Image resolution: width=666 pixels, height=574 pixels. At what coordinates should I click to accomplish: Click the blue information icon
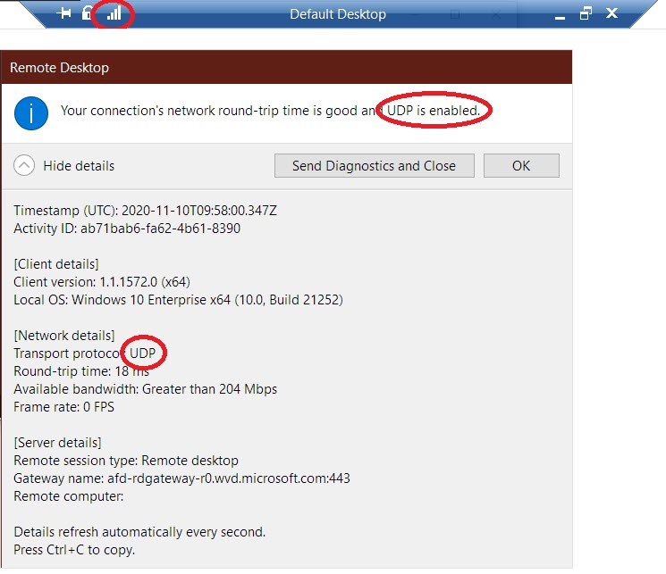[31, 113]
